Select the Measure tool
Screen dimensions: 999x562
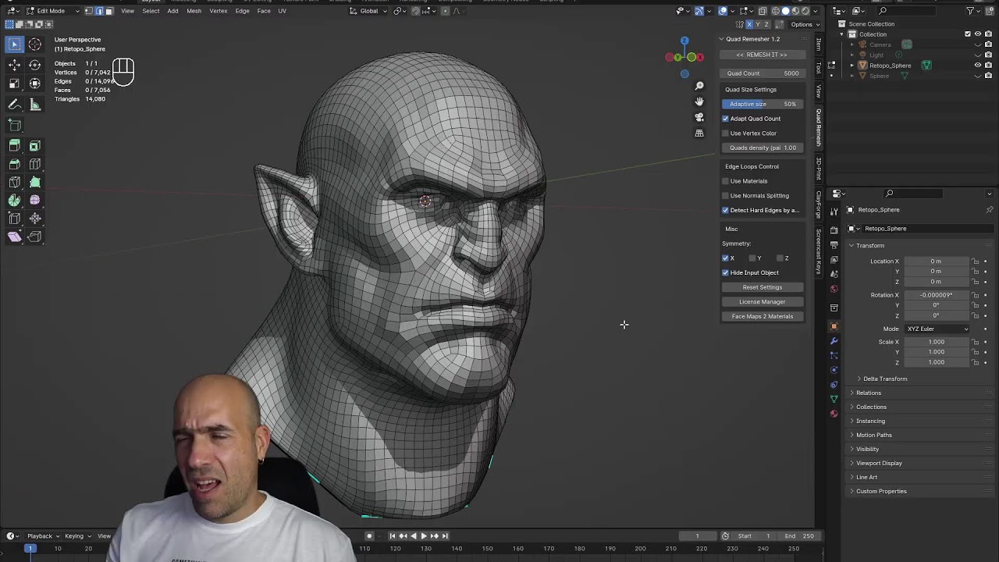34,105
